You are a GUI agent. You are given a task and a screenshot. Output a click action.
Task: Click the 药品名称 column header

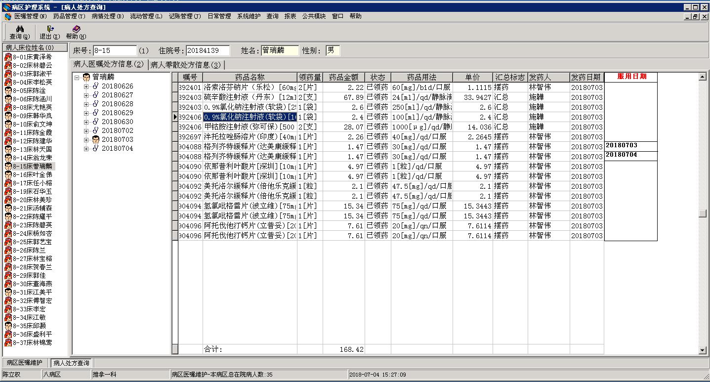coord(250,77)
